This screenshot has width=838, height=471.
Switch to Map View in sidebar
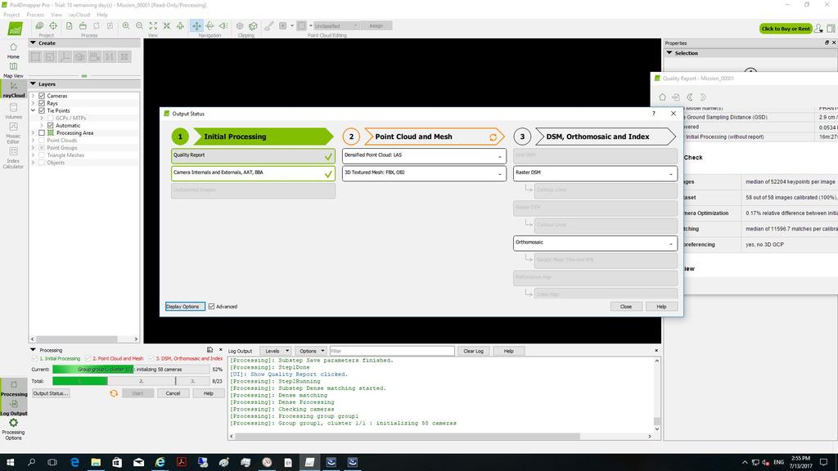click(13, 70)
